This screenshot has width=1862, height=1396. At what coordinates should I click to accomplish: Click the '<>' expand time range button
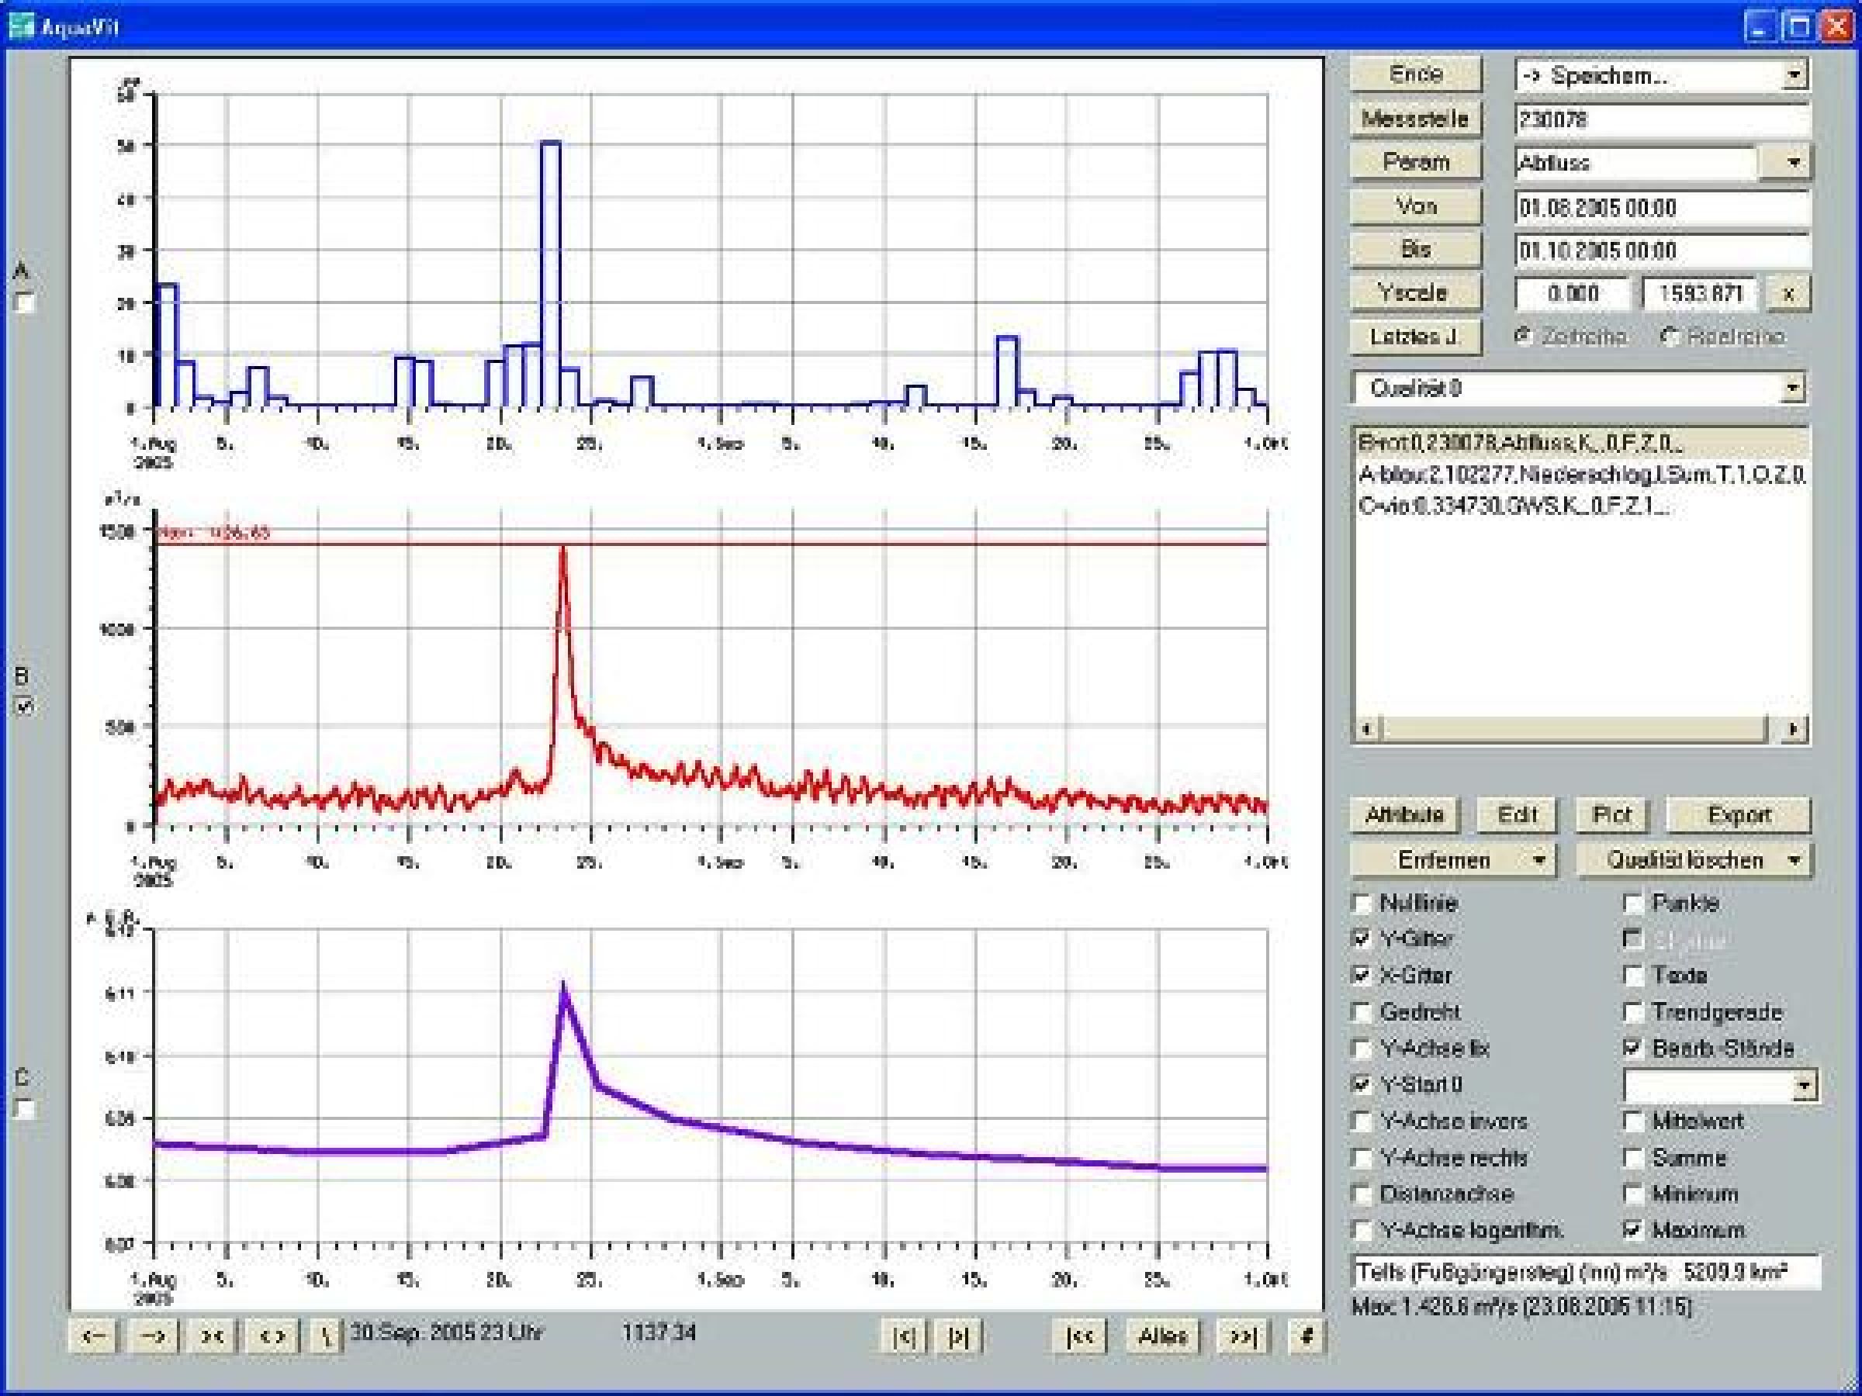272,1336
